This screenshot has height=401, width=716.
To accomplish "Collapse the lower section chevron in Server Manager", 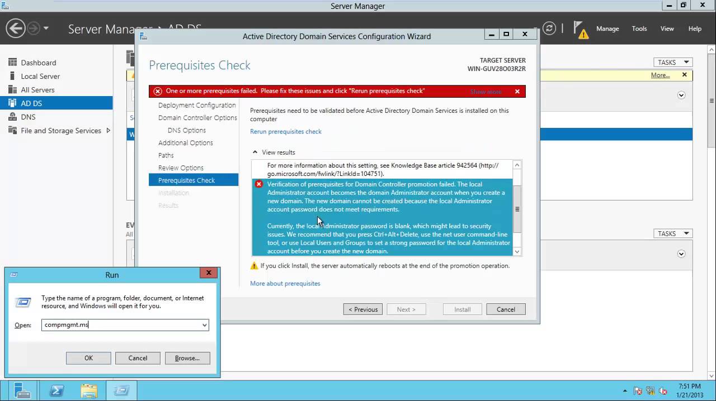I will tap(681, 254).
